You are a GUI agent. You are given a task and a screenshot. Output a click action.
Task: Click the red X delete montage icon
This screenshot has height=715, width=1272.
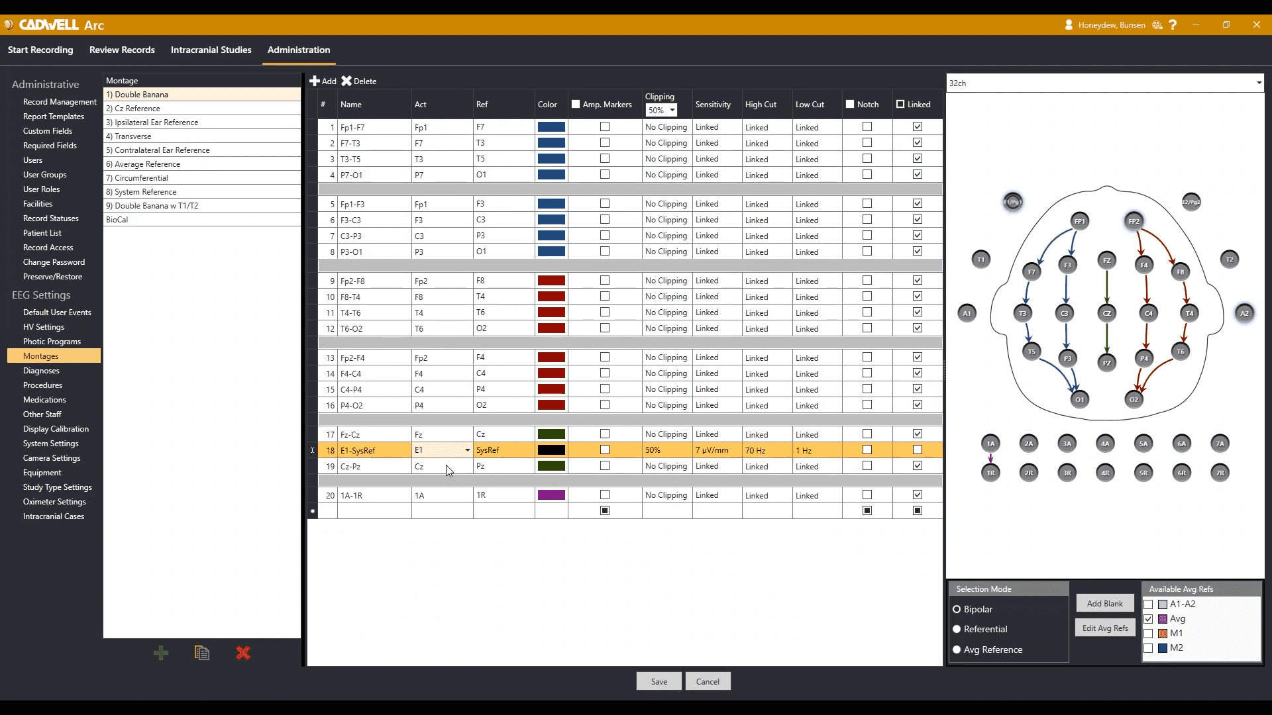(243, 653)
